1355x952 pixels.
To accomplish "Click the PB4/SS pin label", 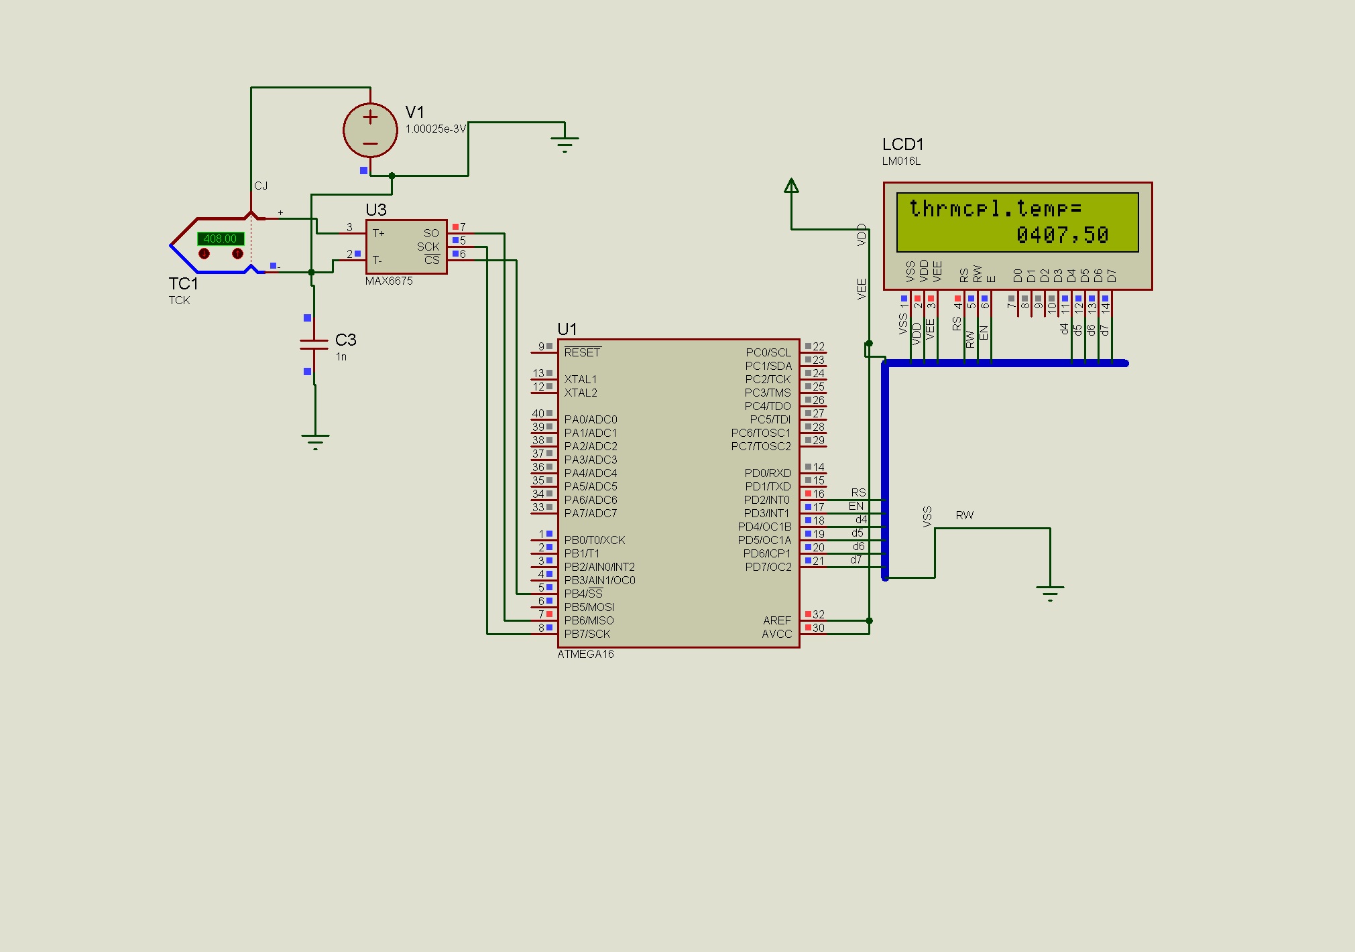I will [x=583, y=594].
